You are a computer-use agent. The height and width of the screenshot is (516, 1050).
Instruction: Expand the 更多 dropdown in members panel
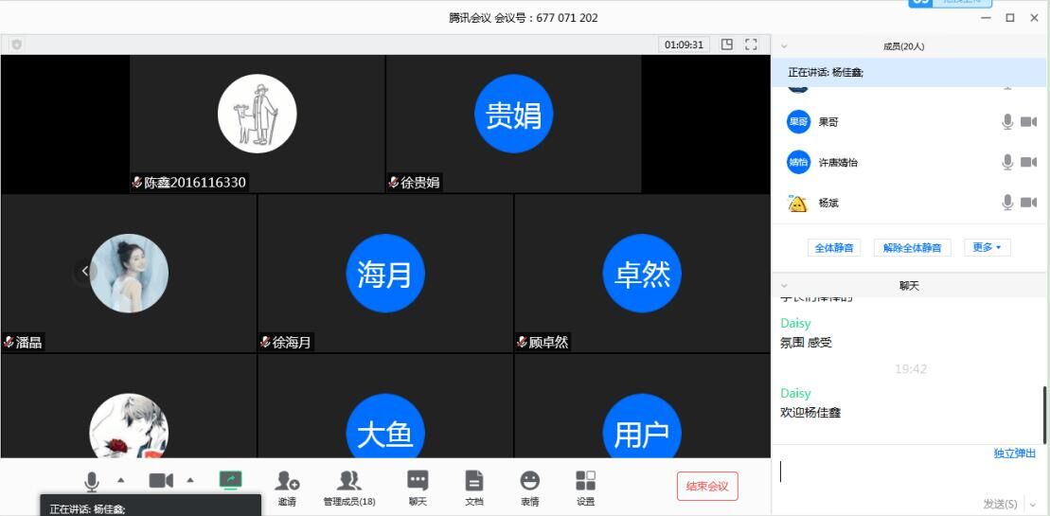987,247
